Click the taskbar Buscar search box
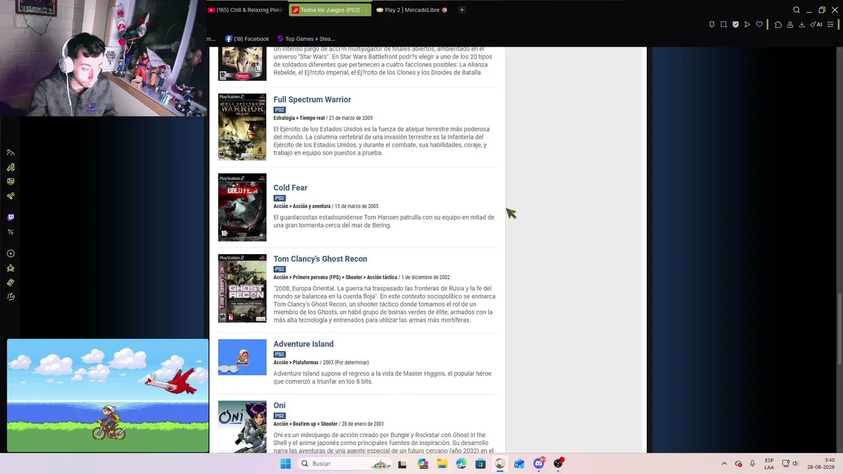Image resolution: width=843 pixels, height=474 pixels. point(346,463)
